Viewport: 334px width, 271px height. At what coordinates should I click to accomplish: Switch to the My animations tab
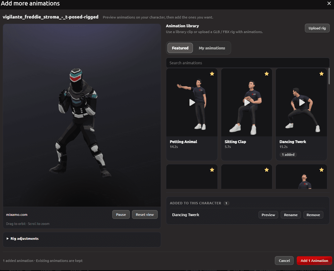pos(212,48)
